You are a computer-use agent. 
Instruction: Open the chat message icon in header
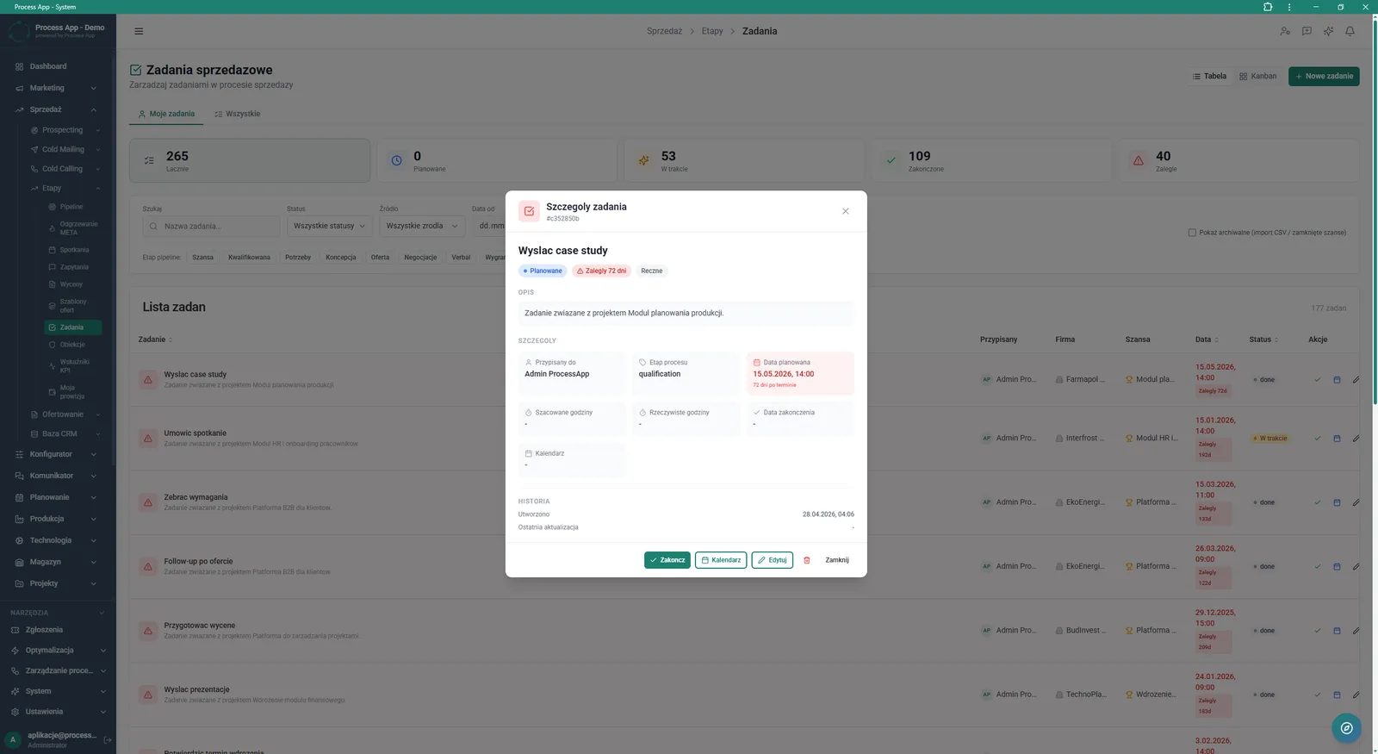(1307, 31)
